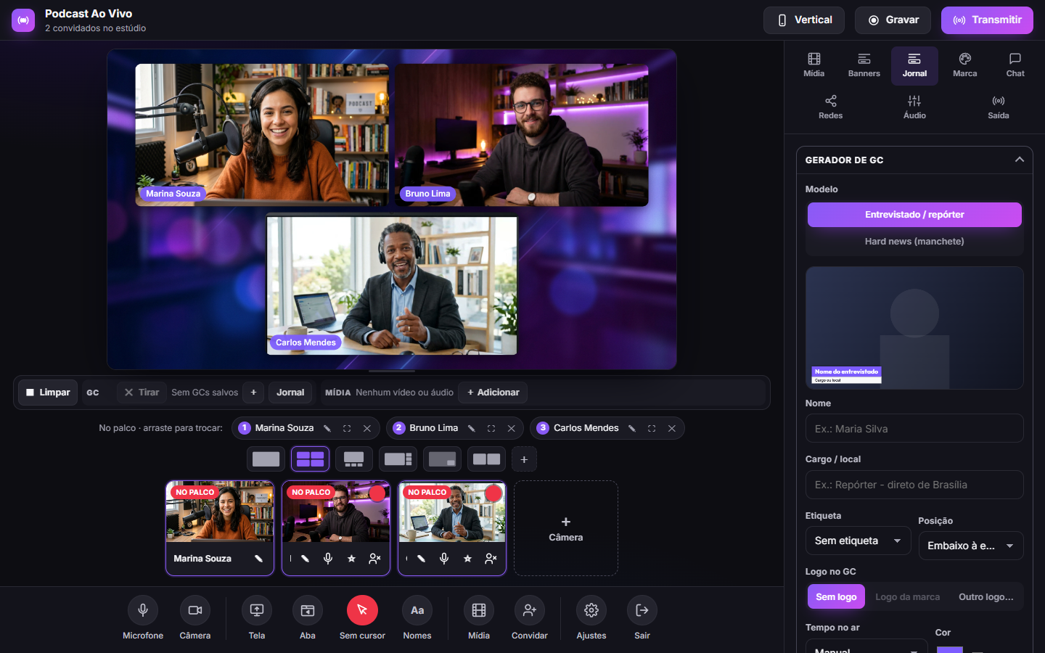Select the Hard news (manchete) model
The width and height of the screenshot is (1045, 653).
click(914, 242)
